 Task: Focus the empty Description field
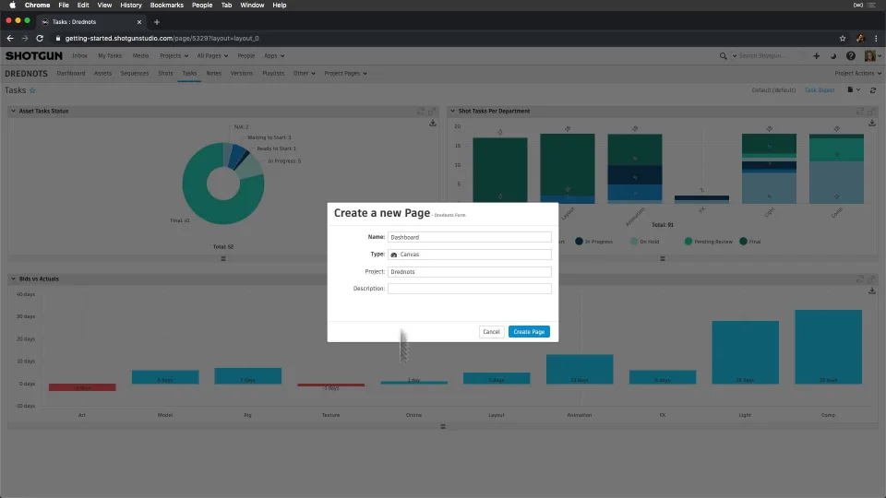pos(469,289)
